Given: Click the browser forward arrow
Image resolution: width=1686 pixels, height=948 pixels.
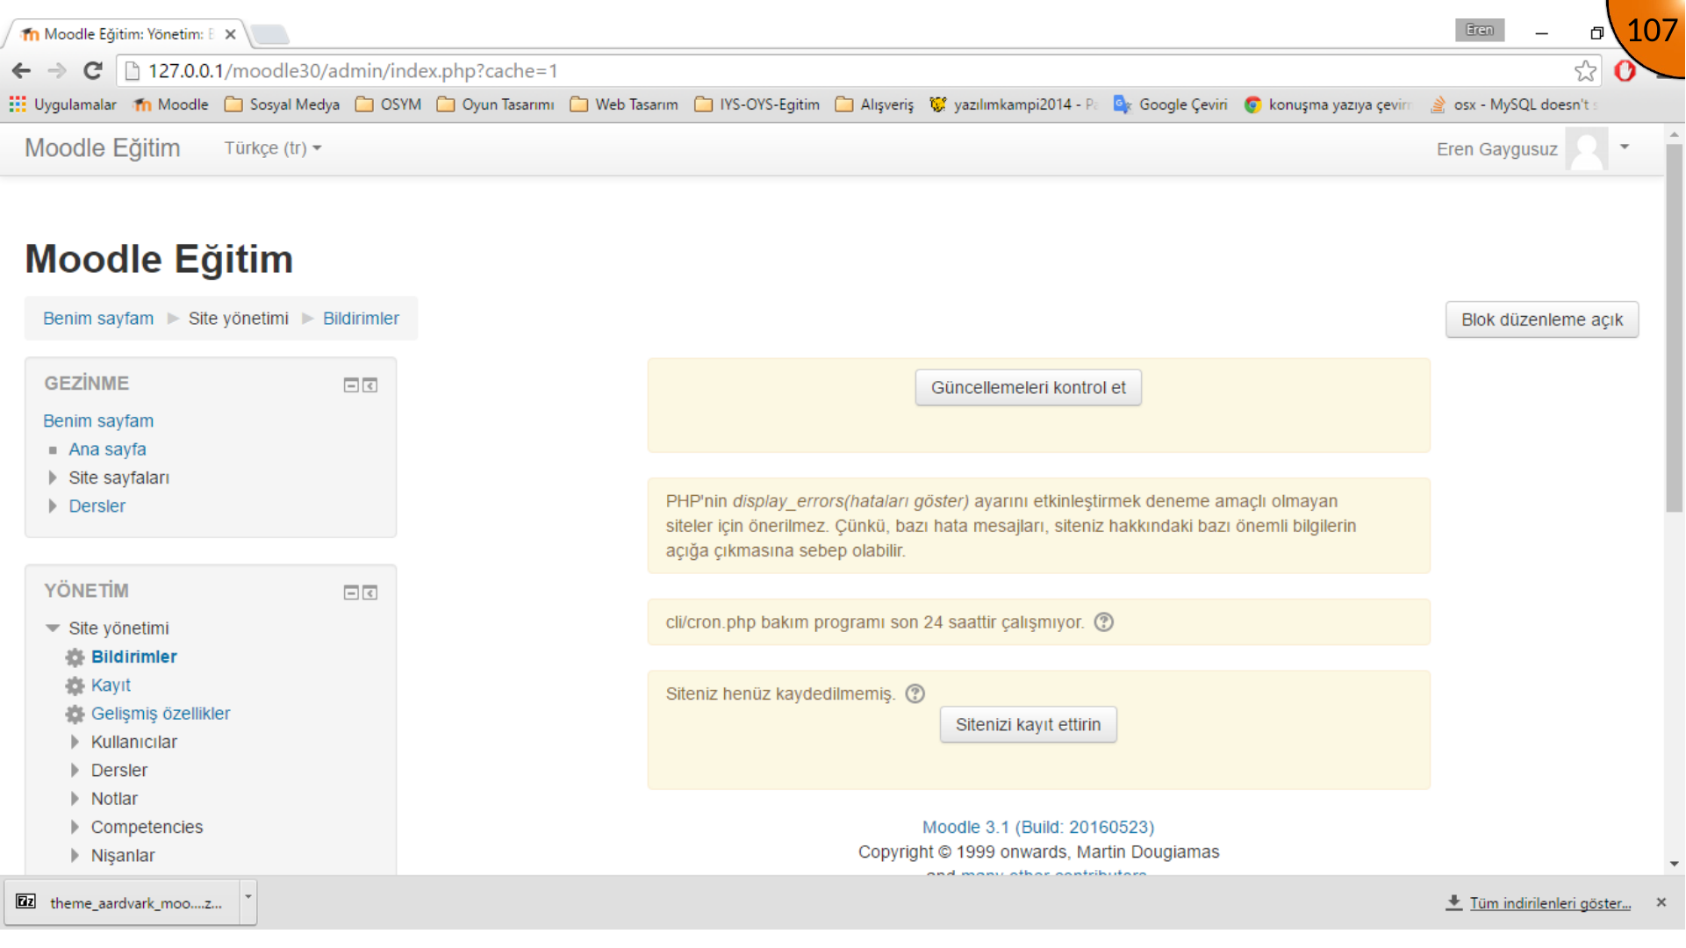Looking at the screenshot, I should pos(57,71).
